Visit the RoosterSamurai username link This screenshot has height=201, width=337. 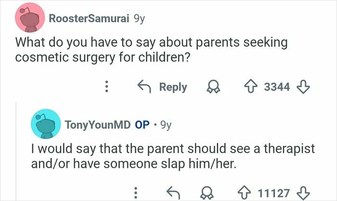89,18
